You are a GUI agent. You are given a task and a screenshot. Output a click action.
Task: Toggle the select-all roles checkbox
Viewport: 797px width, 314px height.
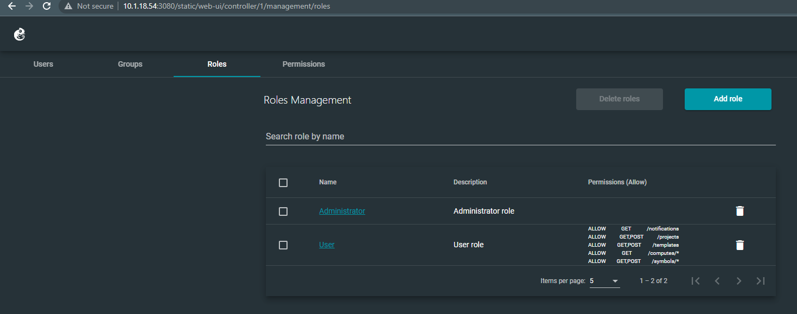[x=283, y=182]
